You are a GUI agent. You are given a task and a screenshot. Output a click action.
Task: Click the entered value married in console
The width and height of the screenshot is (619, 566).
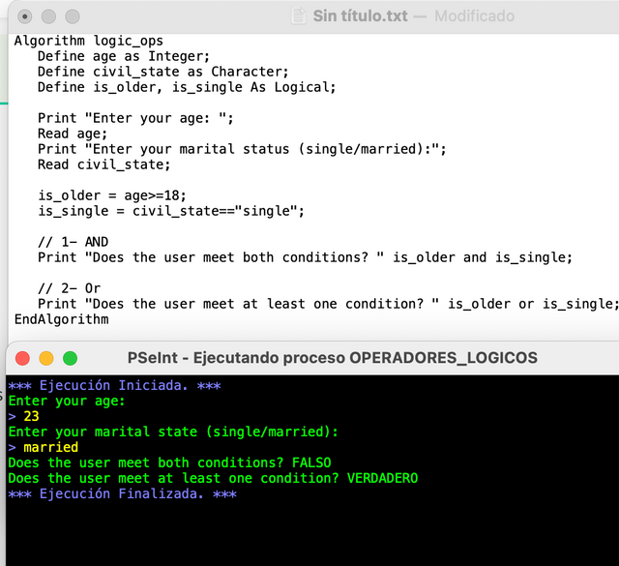point(51,448)
